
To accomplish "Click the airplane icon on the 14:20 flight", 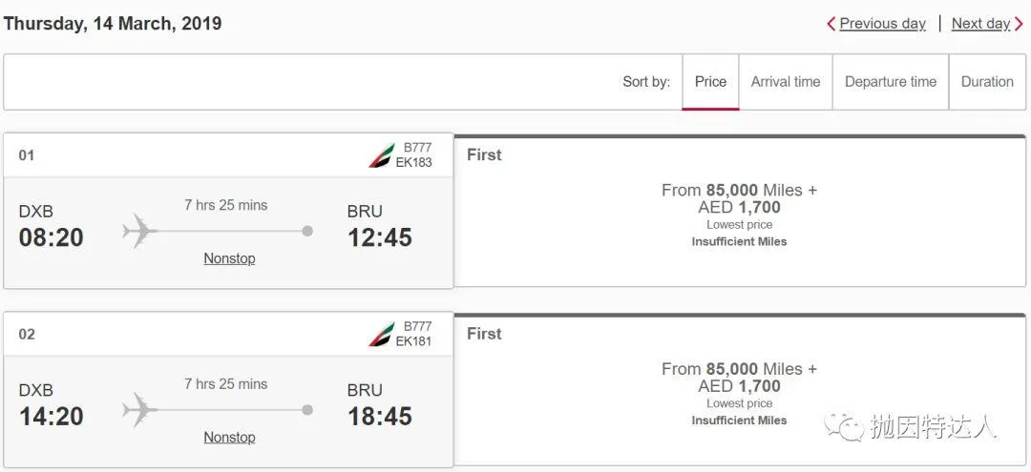I will pos(140,410).
